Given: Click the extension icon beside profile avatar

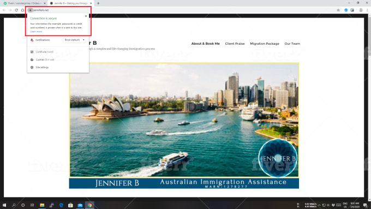Looking at the screenshot, I should click(352, 10).
